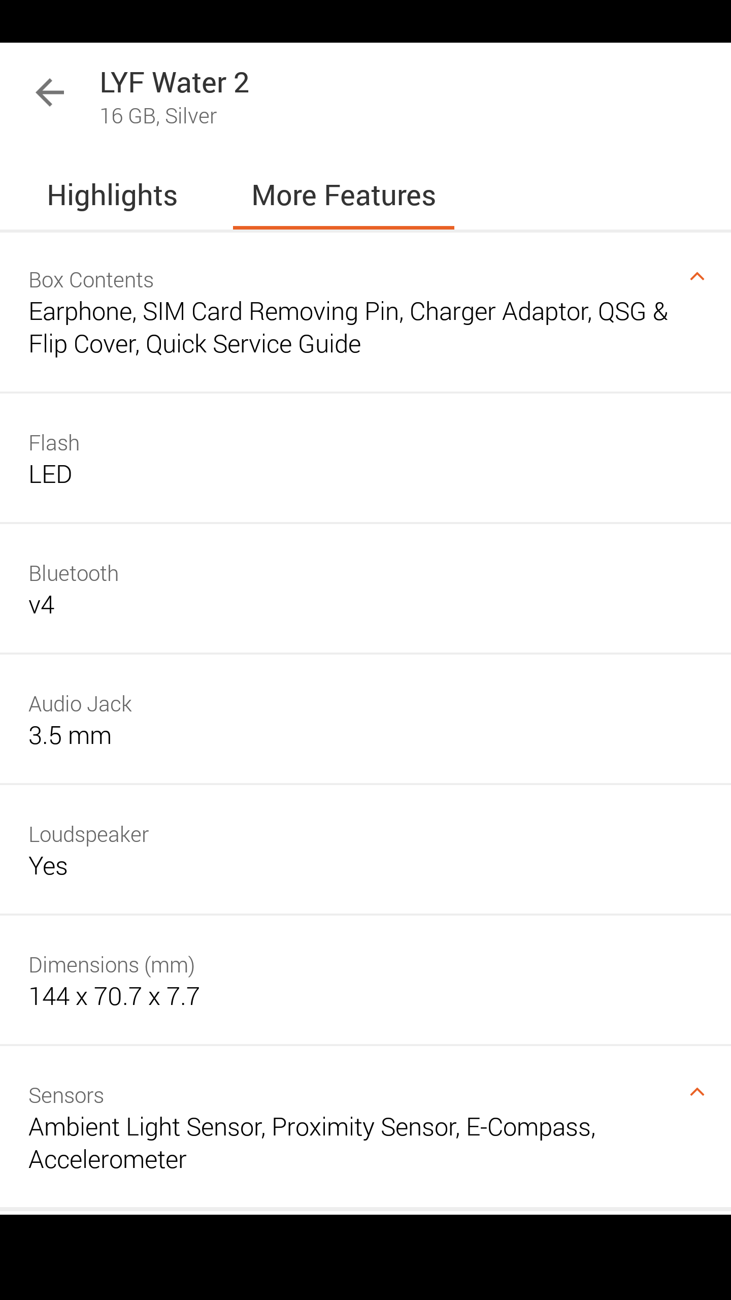
Task: Tap the 16 GB, Silver subtitle
Action: 158,116
